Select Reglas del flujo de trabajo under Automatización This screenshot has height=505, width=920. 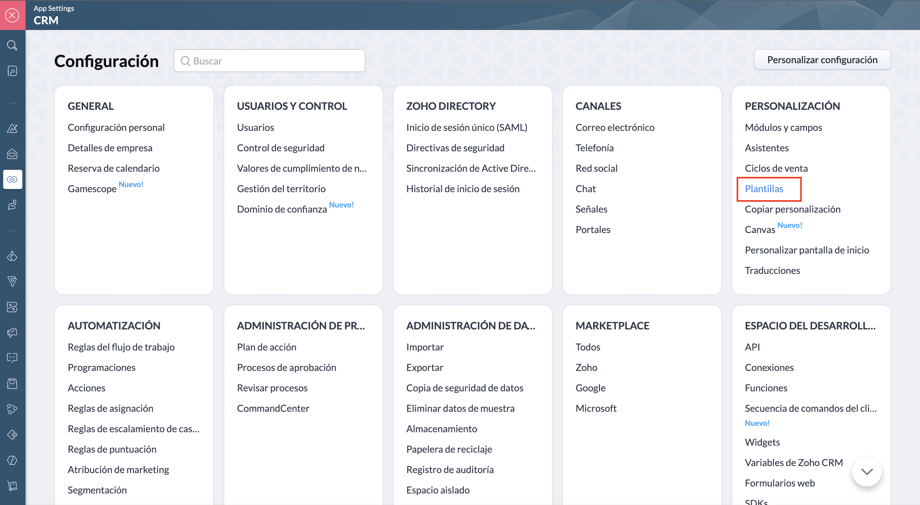pos(121,347)
